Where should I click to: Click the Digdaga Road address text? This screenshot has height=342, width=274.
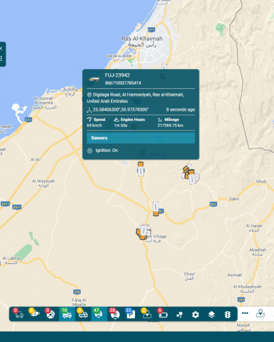[135, 98]
